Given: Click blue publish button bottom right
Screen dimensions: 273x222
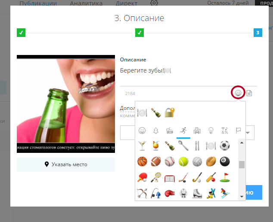Looking at the screenshot, I should point(254,192).
